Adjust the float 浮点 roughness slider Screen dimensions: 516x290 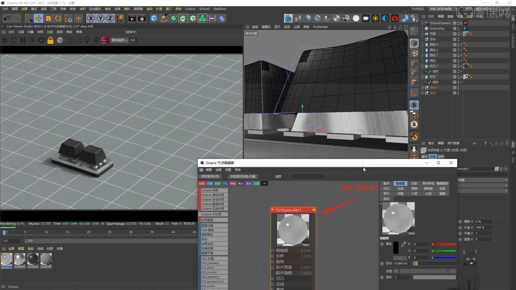tap(434, 264)
